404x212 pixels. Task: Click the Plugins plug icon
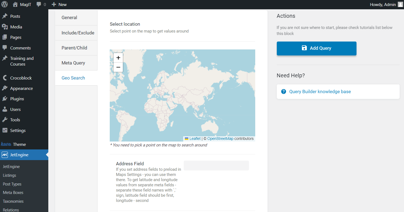point(5,99)
